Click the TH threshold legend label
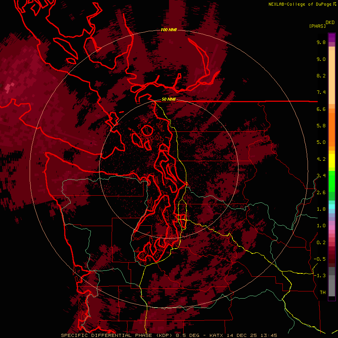 [x=323, y=293]
